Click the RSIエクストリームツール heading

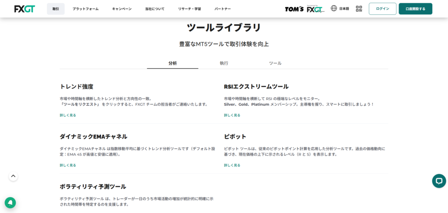[256, 86]
